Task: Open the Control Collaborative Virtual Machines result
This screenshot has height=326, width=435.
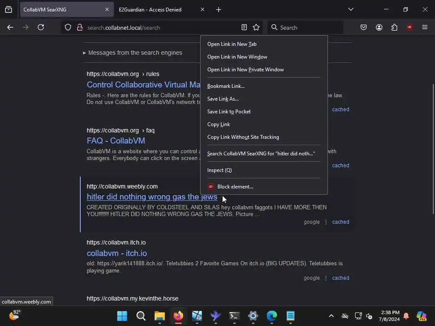Action: [144, 84]
